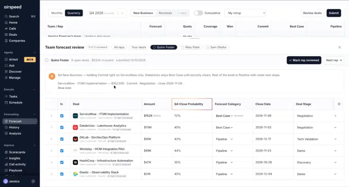The width and height of the screenshot is (349, 187).
Task: Click the ServiceNow company logo
Action: click(x=75, y=116)
